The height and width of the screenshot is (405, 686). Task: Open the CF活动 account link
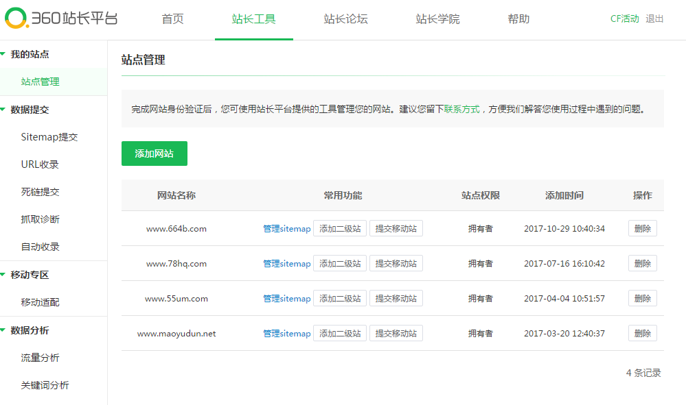624,19
